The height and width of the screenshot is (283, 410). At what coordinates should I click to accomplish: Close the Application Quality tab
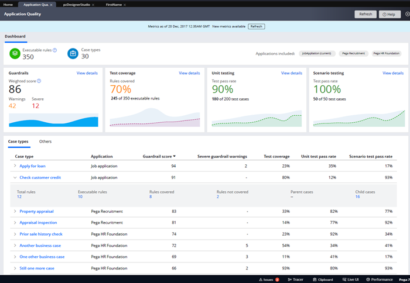coord(52,5)
